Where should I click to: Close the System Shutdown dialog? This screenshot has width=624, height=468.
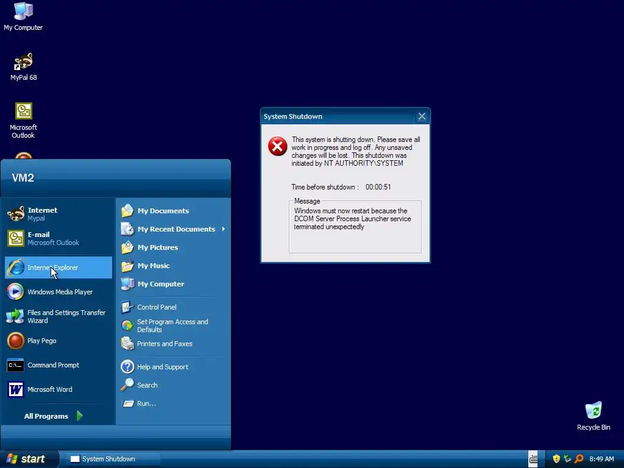pyautogui.click(x=422, y=116)
